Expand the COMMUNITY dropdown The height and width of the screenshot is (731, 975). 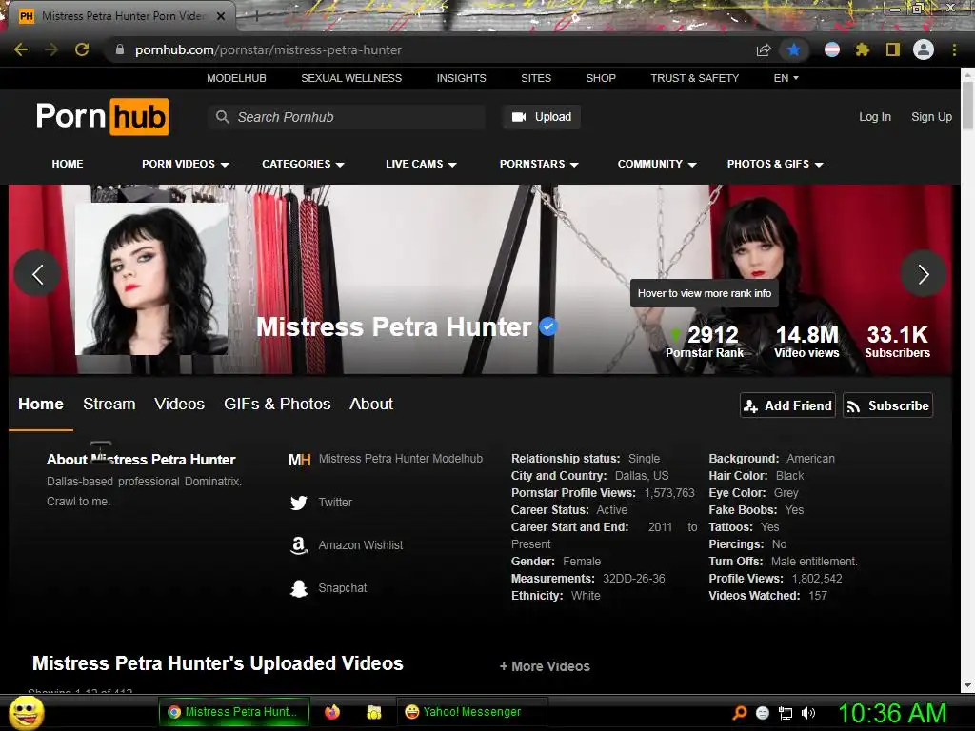pos(657,164)
